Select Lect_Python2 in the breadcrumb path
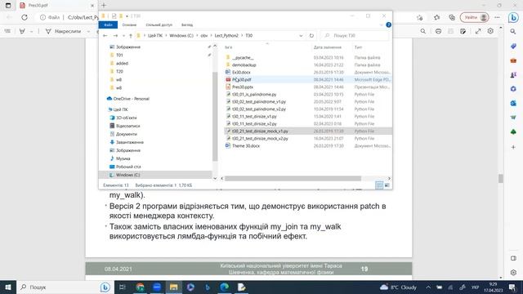This screenshot has height=294, width=523. [226, 36]
